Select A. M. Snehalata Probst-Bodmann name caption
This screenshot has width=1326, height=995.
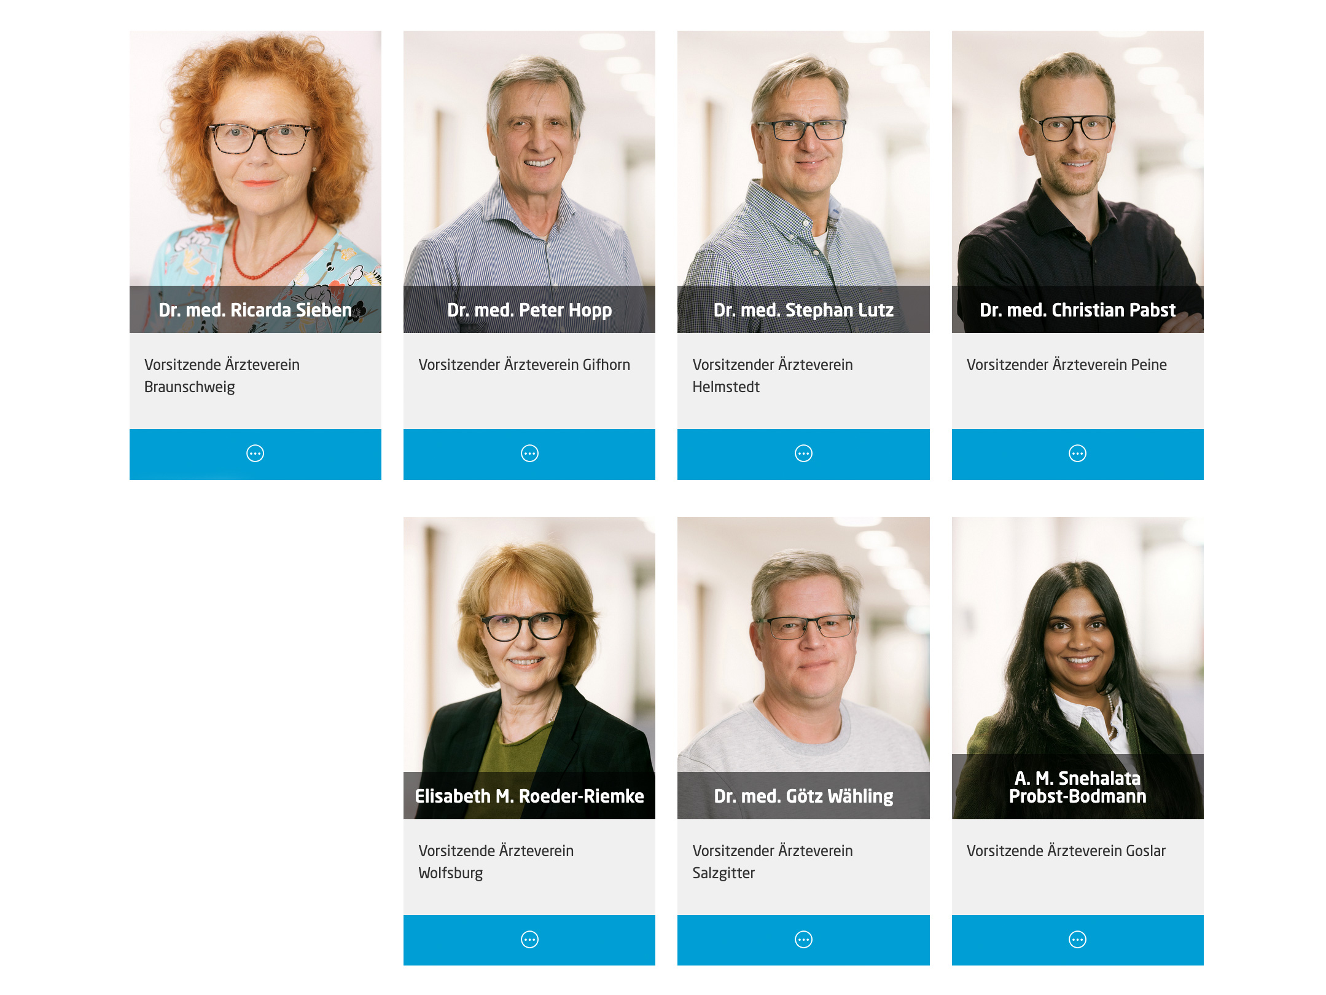tap(1077, 787)
